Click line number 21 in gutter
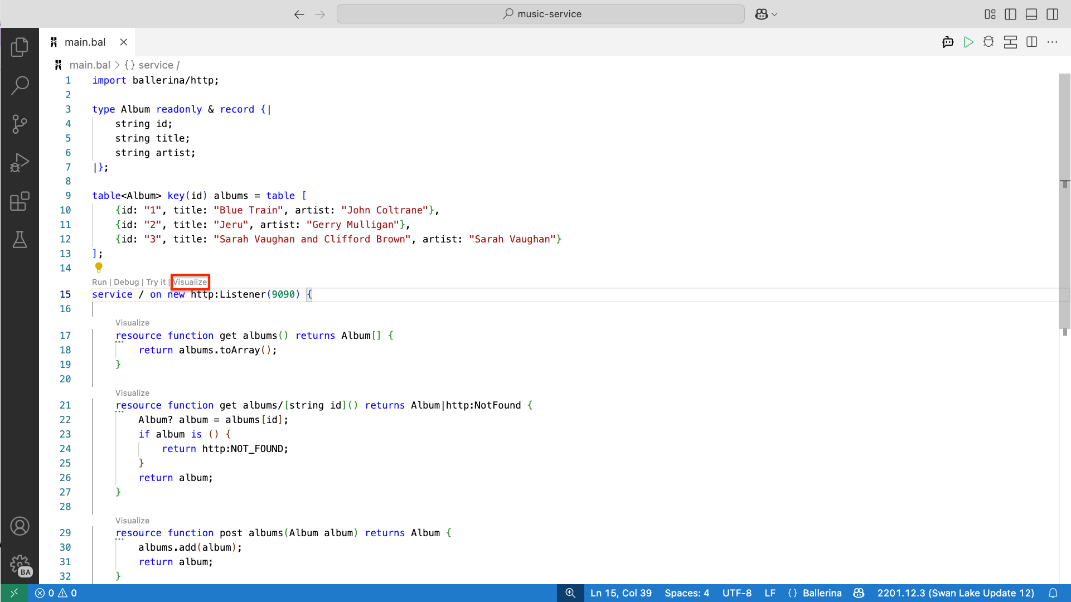The height and width of the screenshot is (602, 1071). [x=65, y=405]
